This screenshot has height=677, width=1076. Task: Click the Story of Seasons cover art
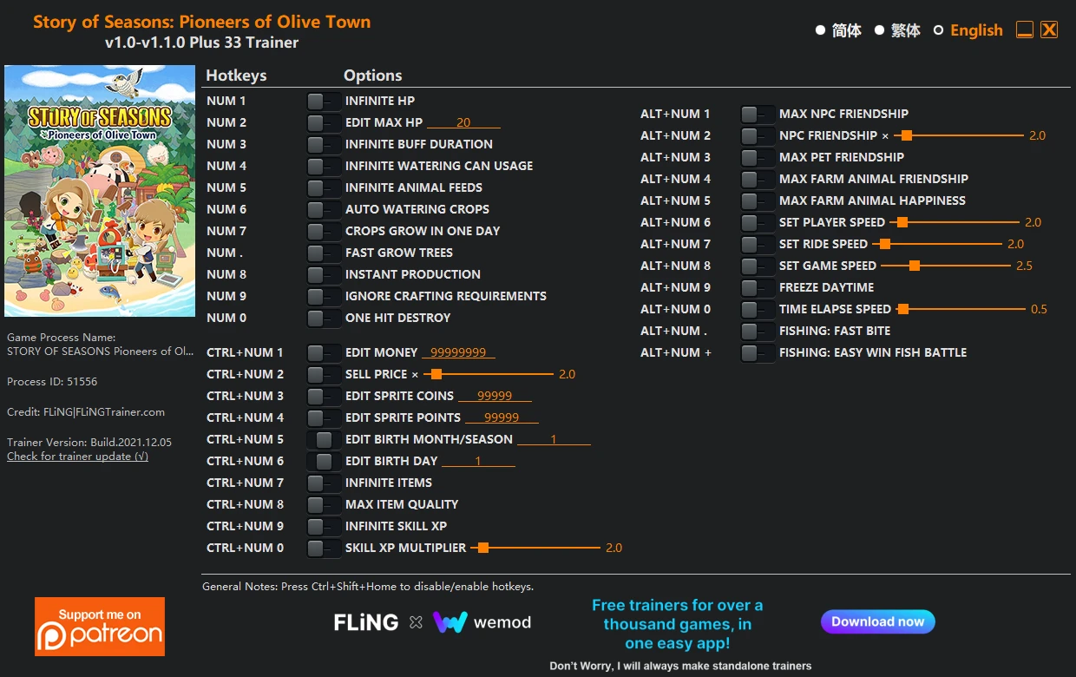click(100, 191)
